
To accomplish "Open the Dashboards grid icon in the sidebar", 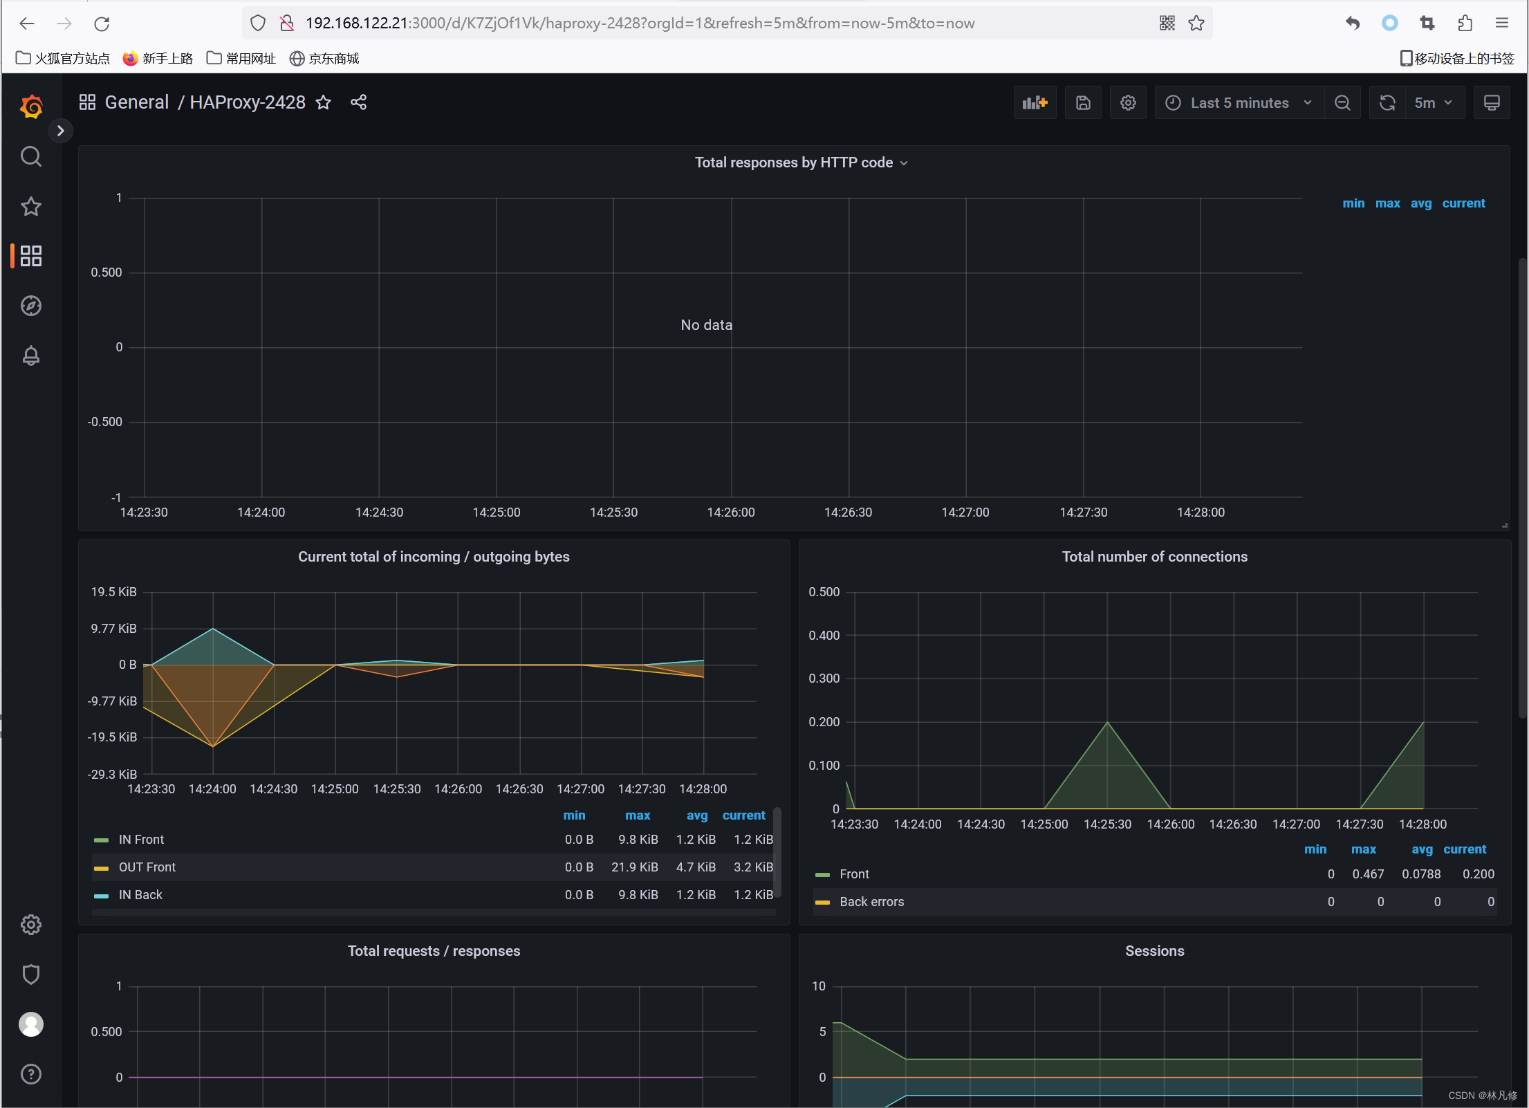I will click(31, 256).
